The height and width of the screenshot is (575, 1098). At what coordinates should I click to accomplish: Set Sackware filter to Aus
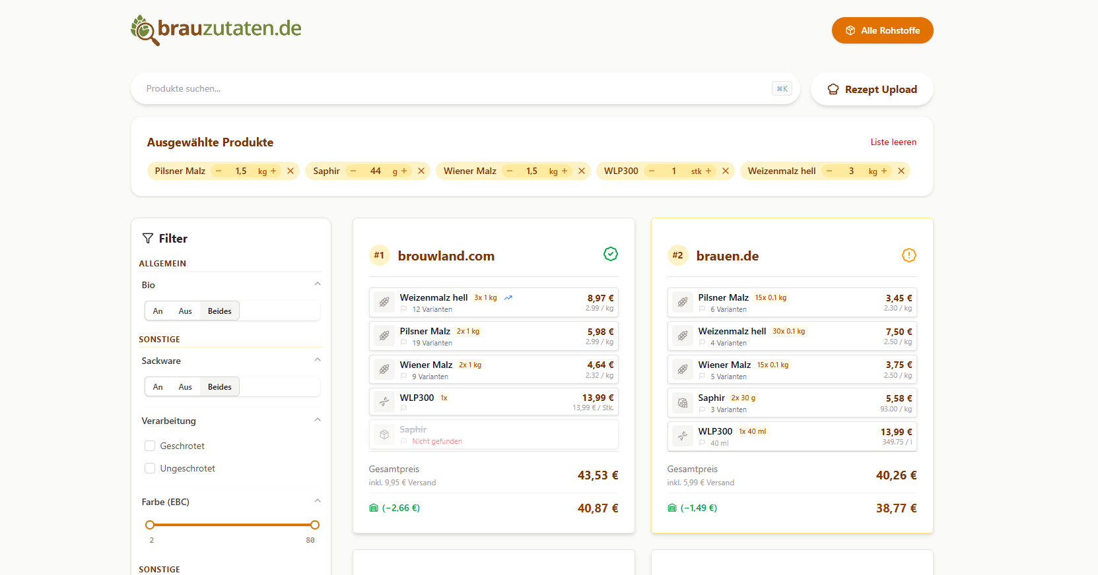(185, 387)
